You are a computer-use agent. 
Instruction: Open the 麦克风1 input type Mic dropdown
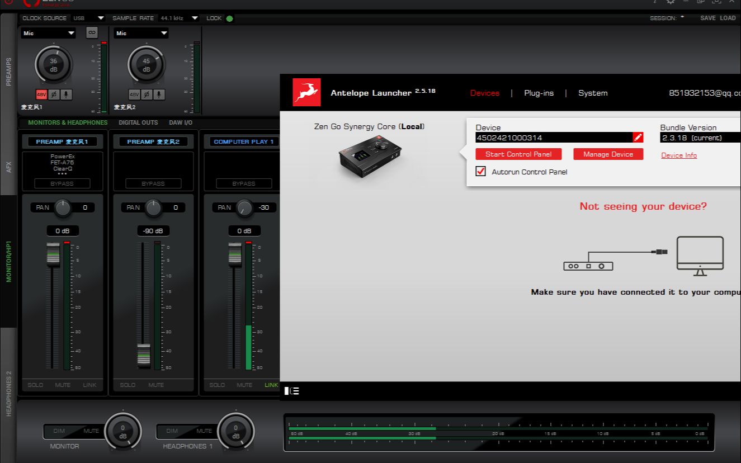(49, 33)
